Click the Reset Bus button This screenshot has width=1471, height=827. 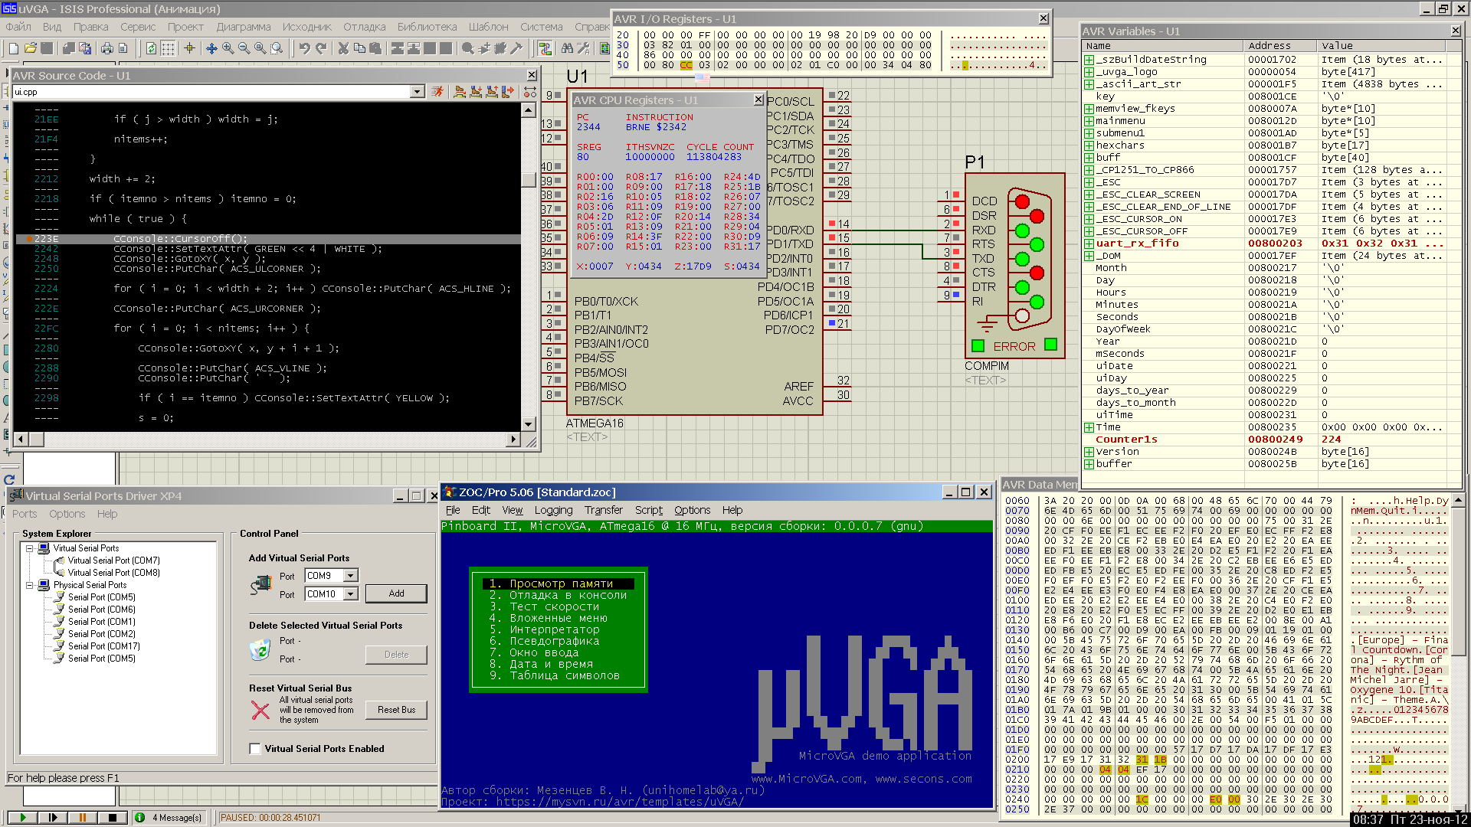coord(396,710)
